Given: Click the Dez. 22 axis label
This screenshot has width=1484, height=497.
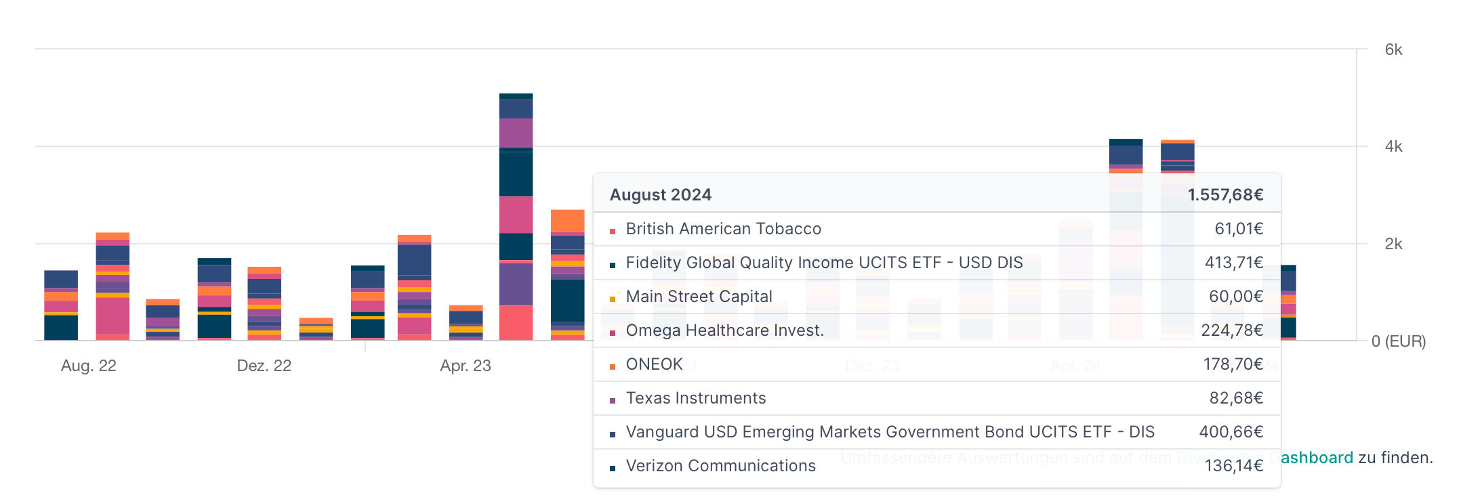Looking at the screenshot, I should pos(264,366).
